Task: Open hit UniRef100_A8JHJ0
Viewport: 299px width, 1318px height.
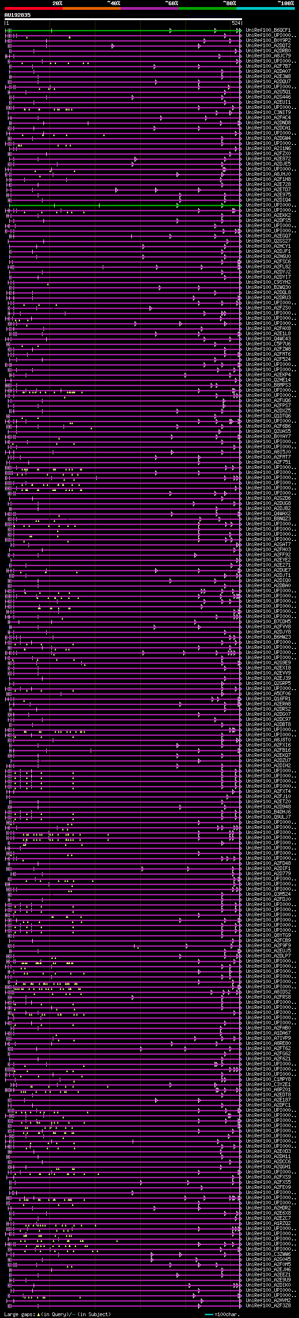Action: tap(268, 174)
